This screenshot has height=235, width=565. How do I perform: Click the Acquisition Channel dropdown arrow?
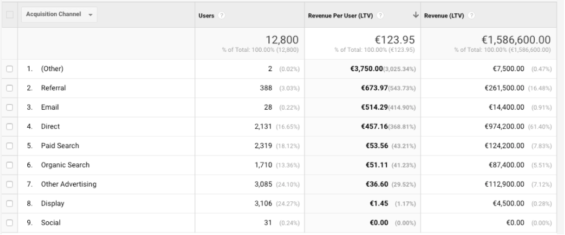[x=91, y=14]
